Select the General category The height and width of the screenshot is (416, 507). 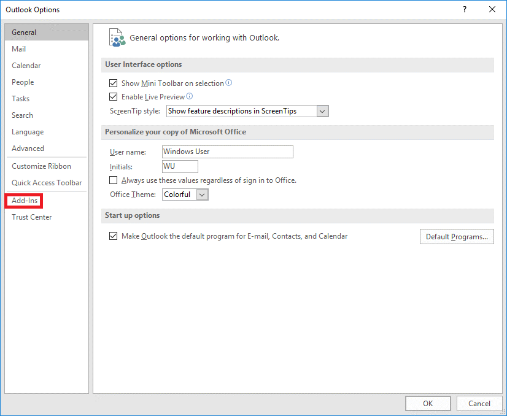[47, 33]
